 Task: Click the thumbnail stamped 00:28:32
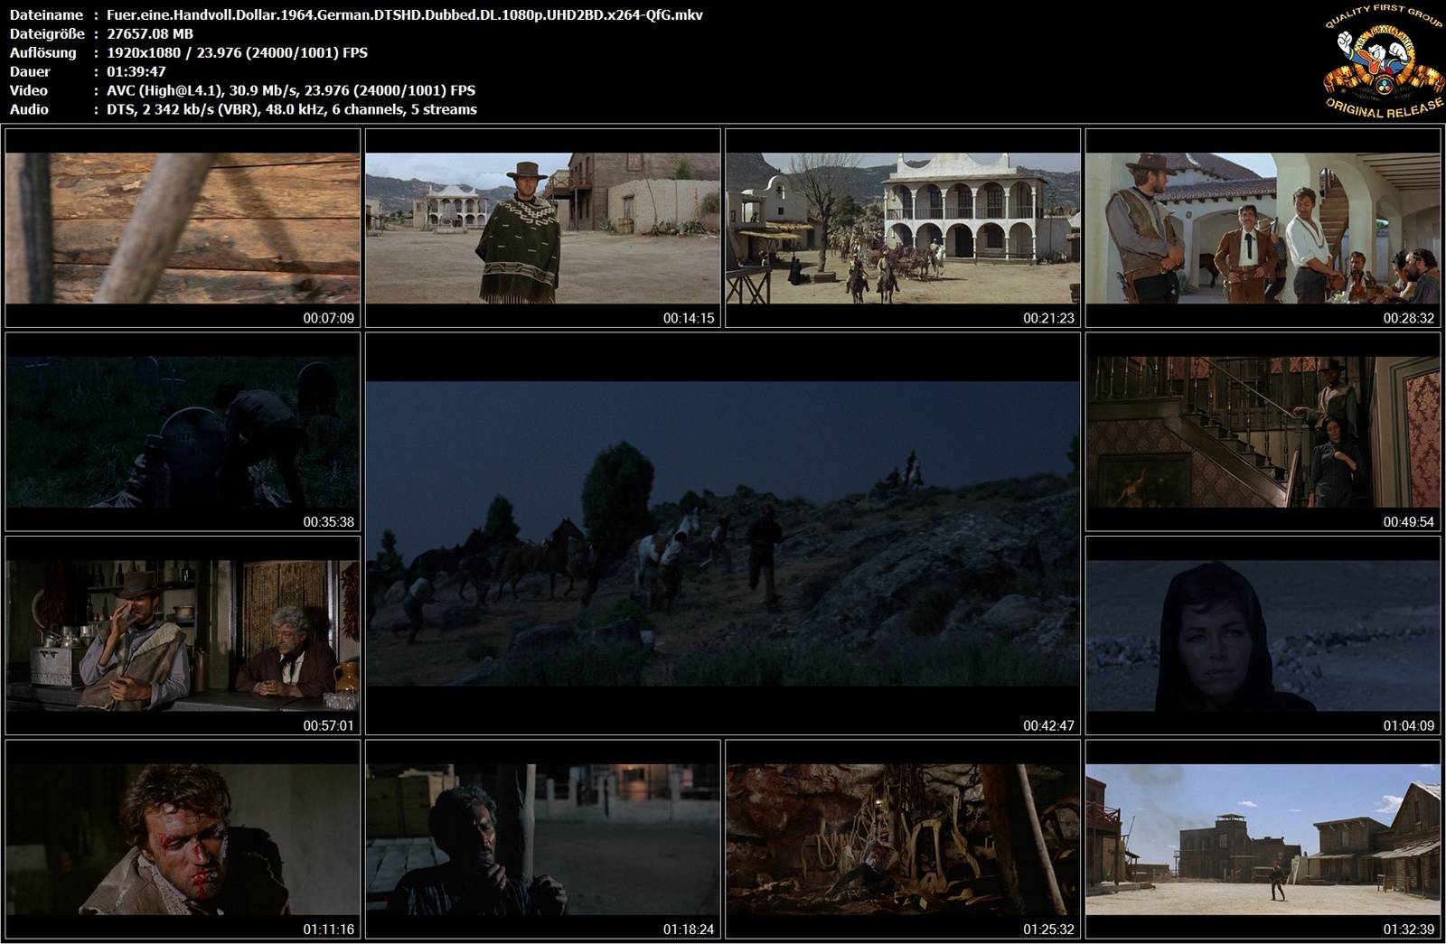1263,228
